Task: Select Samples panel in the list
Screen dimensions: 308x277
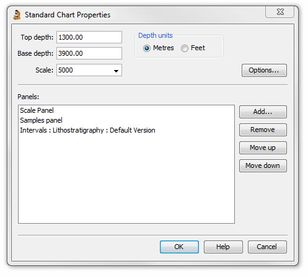Action: (41, 120)
